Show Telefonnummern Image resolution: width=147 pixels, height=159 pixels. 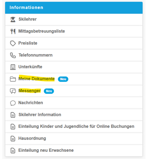pos(74,55)
